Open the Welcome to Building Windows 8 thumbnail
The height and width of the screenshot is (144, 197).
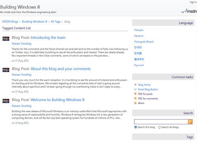pyautogui.click(x=6, y=101)
